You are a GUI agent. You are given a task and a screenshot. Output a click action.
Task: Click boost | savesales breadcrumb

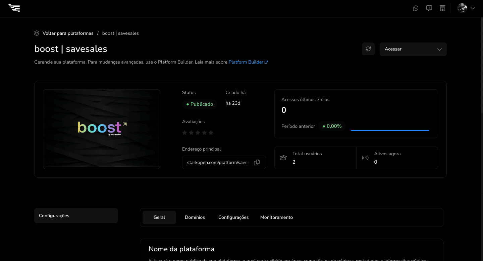[x=120, y=33]
